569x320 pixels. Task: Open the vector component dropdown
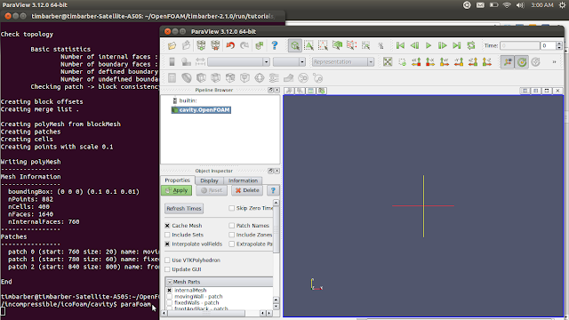tap(289, 61)
